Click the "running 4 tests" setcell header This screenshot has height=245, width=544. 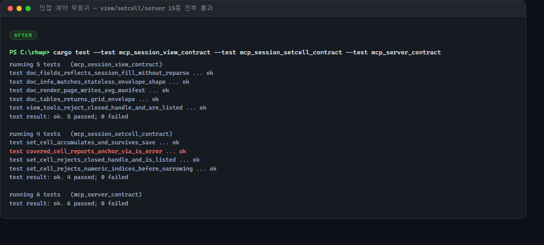point(91,134)
